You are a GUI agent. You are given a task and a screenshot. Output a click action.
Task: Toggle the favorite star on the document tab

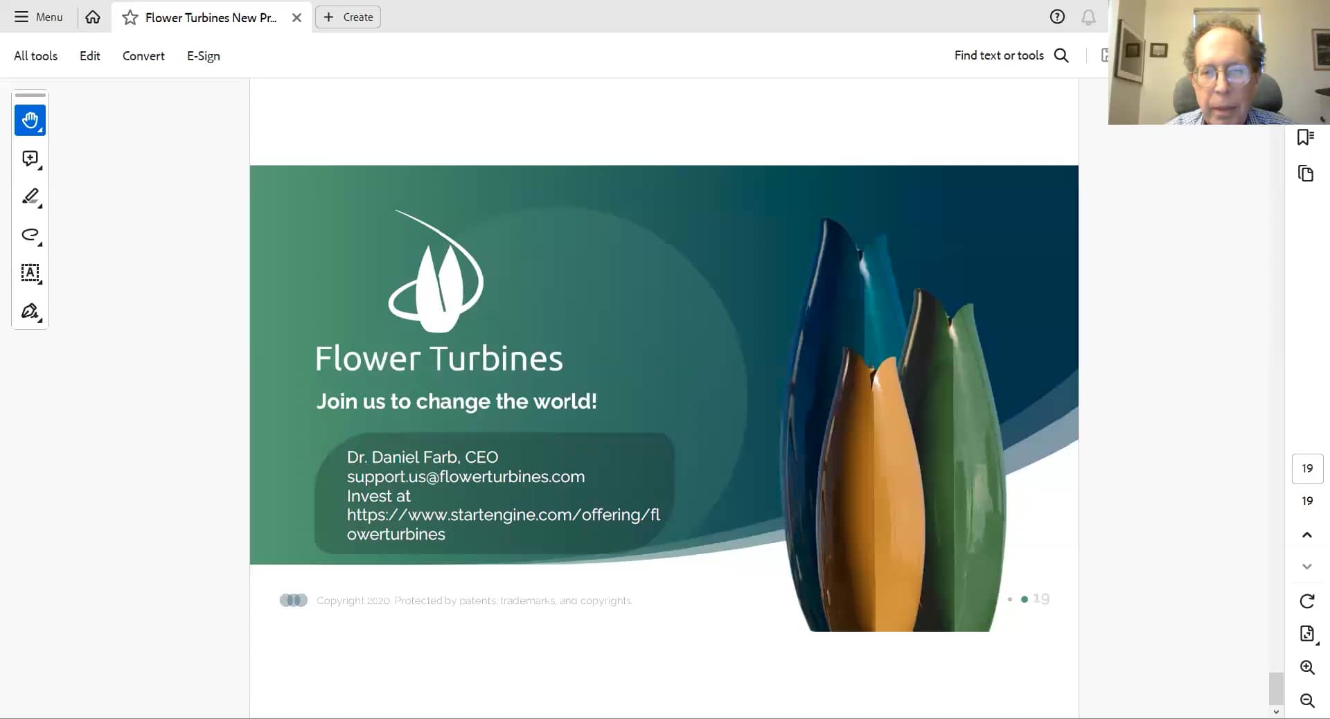pos(130,17)
